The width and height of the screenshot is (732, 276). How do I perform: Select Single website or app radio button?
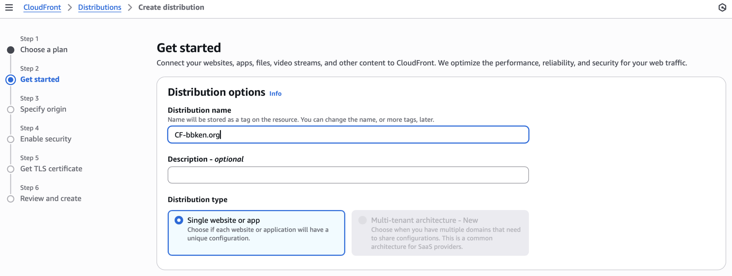pyautogui.click(x=179, y=220)
